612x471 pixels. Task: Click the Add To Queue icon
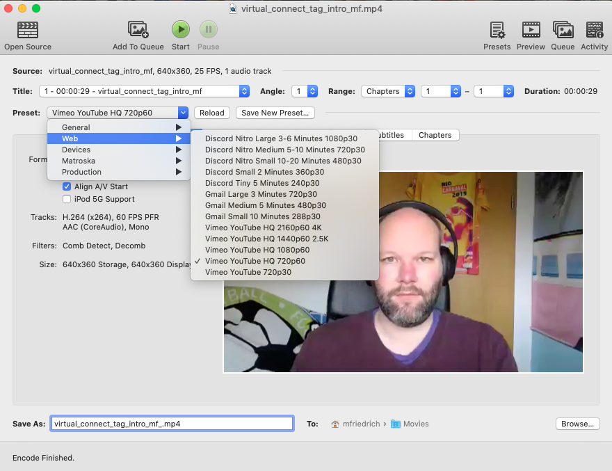point(138,29)
